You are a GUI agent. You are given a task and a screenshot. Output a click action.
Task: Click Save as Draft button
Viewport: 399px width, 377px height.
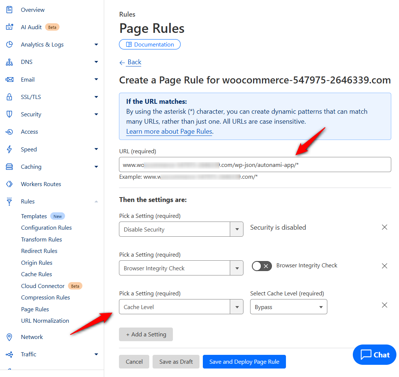(x=176, y=361)
